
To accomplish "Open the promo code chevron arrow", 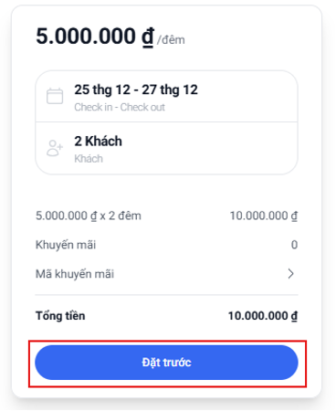I will pos(291,274).
